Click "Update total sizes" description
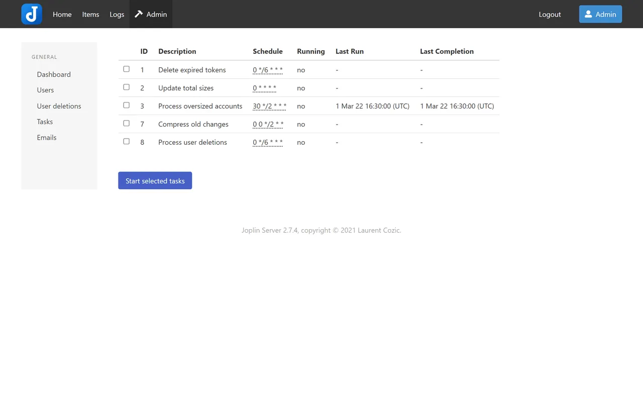 tap(186, 88)
